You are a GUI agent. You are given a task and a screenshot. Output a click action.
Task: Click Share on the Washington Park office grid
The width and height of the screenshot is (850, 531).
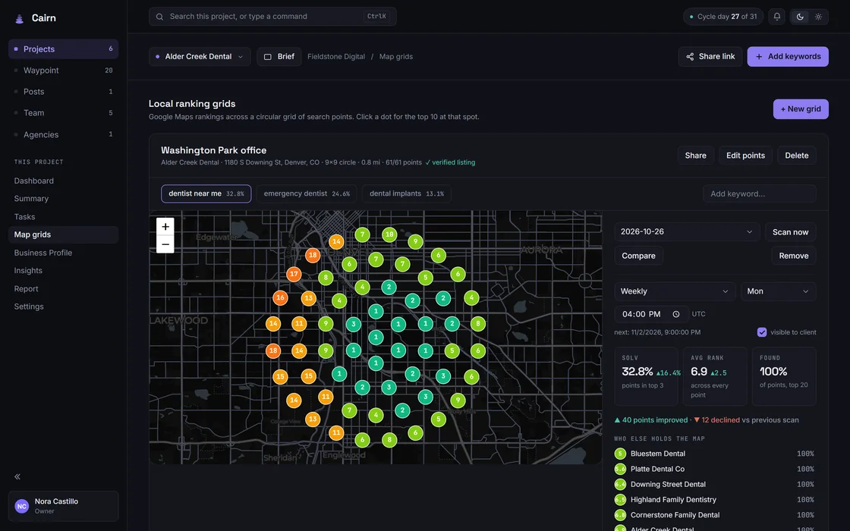(x=695, y=156)
